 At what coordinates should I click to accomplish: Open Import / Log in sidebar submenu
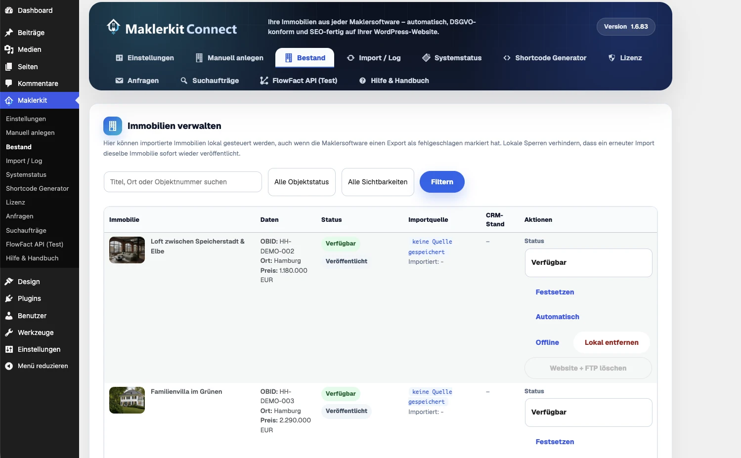click(x=24, y=161)
